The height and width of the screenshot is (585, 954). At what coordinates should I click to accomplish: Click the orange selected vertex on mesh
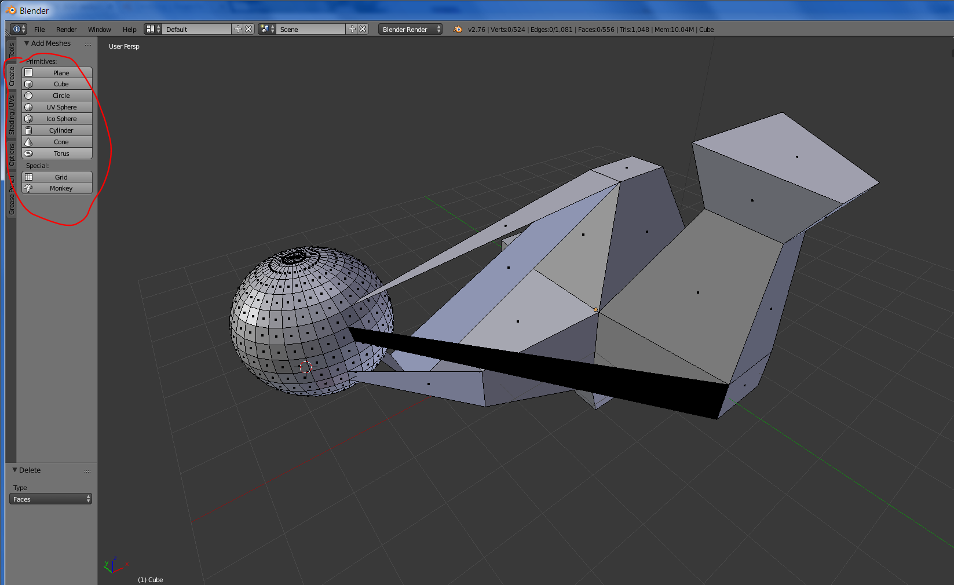595,310
